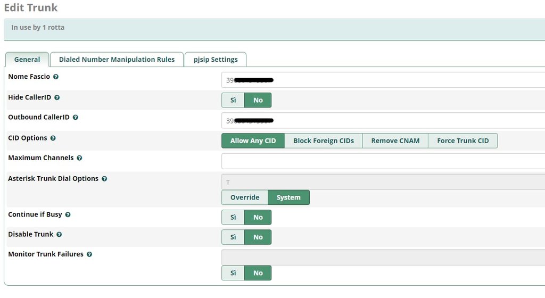Open the pjsip Settings tab

coord(216,60)
